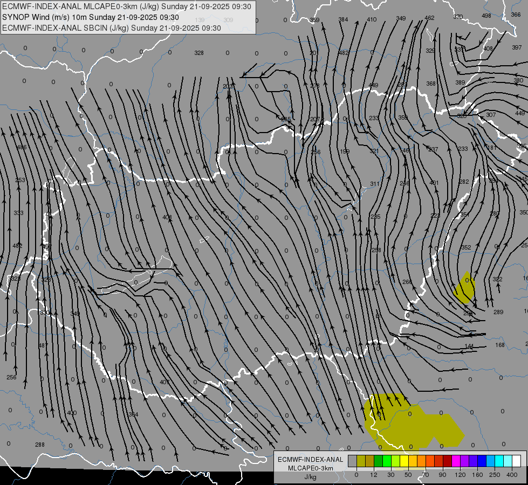Click the map value '407'
This screenshot has width=528, height=485.
click(164, 382)
